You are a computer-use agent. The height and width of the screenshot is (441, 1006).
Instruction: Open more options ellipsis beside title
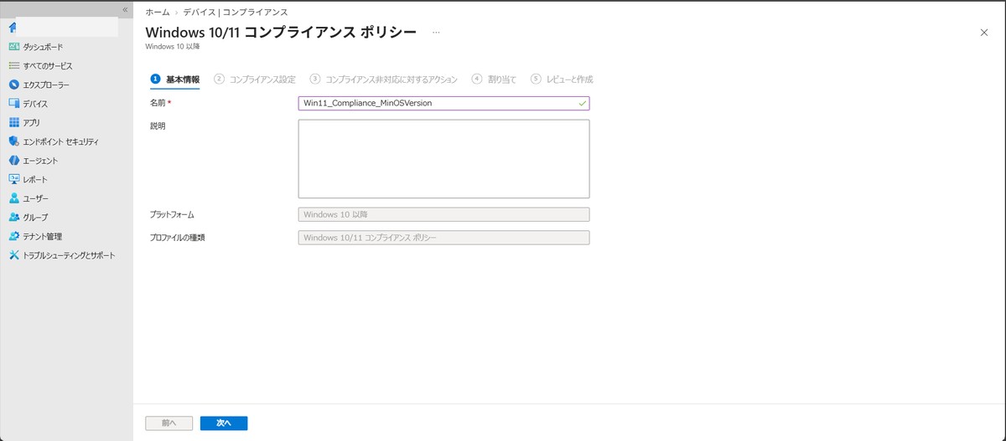436,32
